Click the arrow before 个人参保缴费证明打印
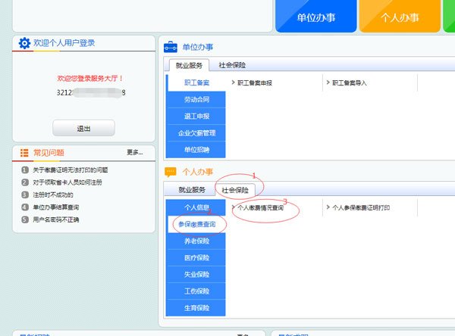 [x=328, y=207]
